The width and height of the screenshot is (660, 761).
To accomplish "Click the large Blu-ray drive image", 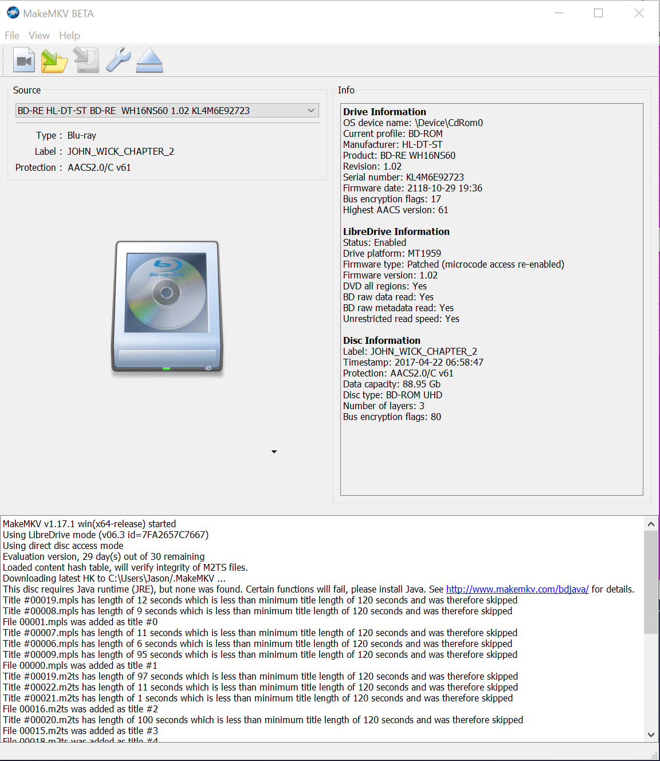I will [x=167, y=307].
